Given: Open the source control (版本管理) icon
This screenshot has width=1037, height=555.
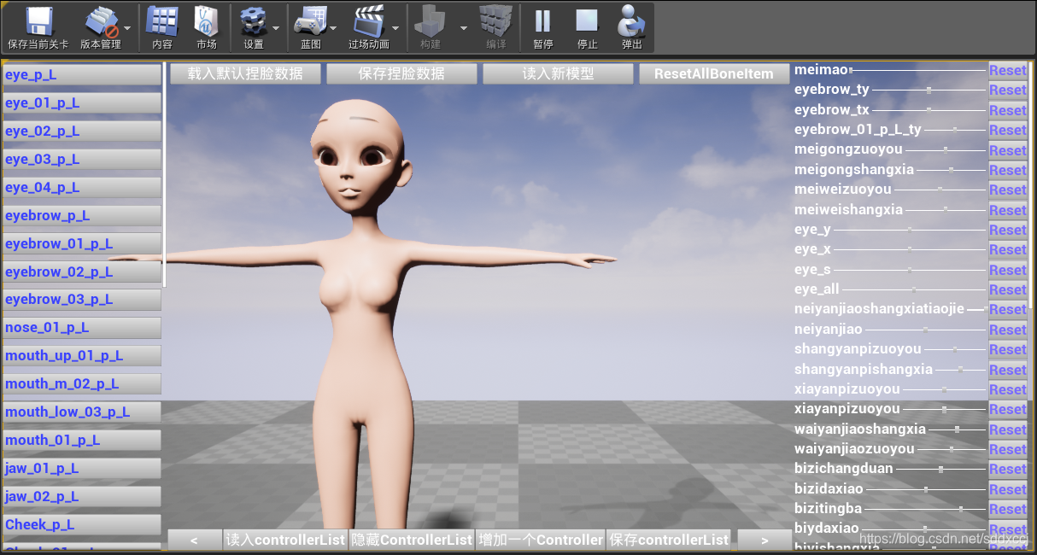Looking at the screenshot, I should (x=101, y=21).
